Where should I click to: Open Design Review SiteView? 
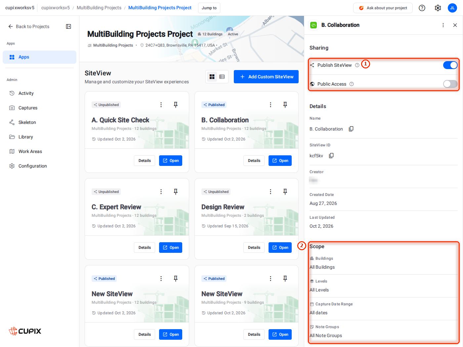tap(280, 248)
